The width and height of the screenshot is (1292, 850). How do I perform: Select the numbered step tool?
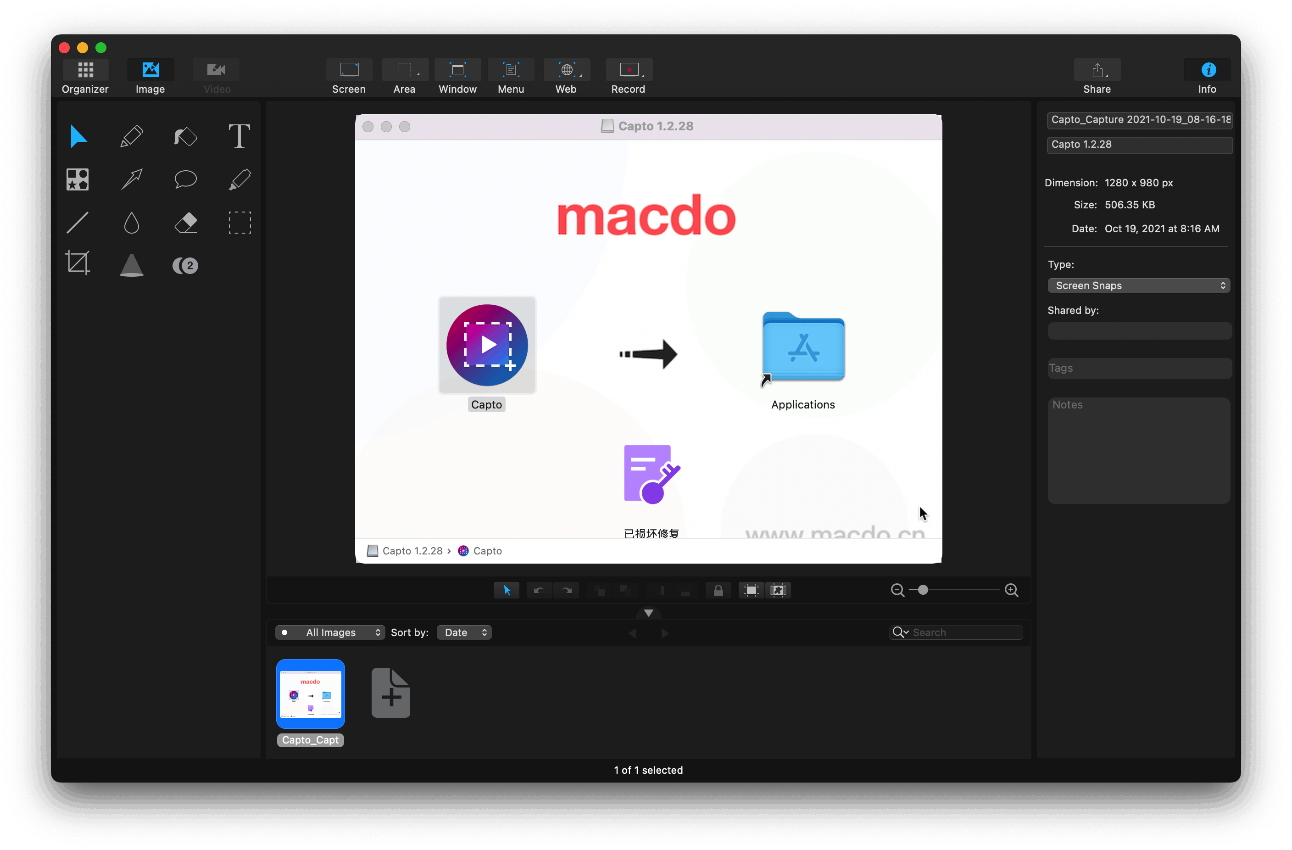pyautogui.click(x=185, y=266)
